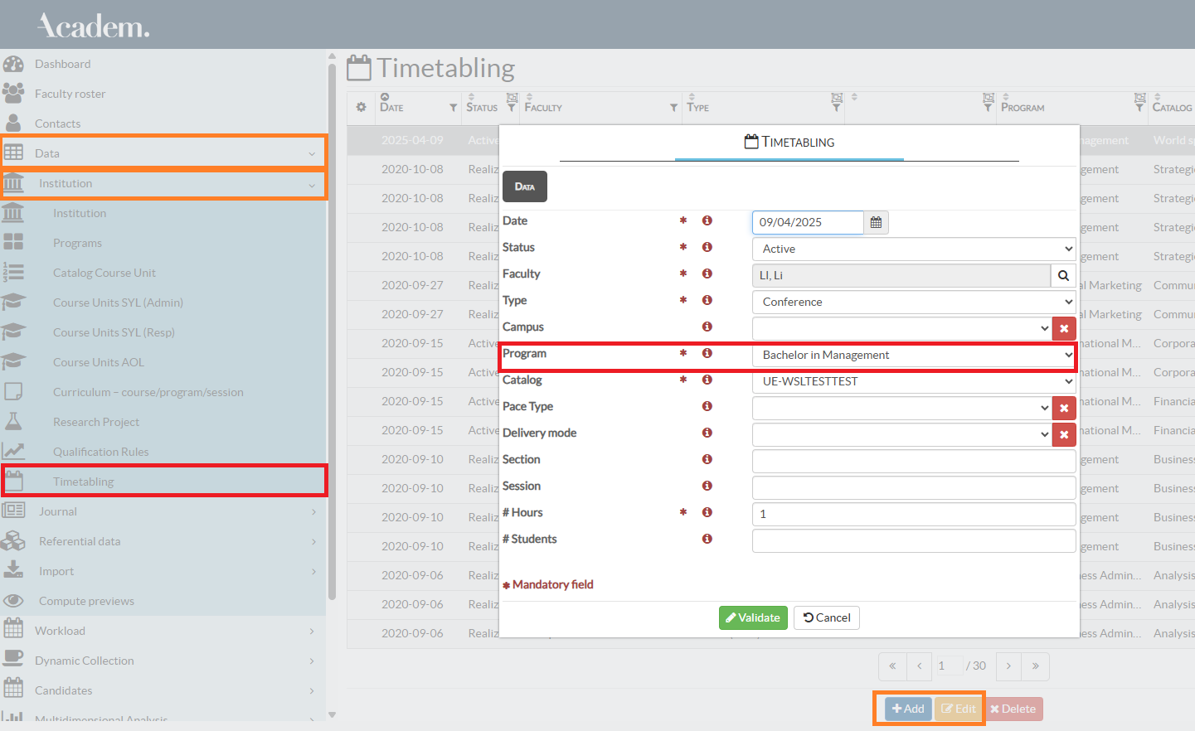Viewport: 1195px width, 731px height.
Task: Go to next page of results
Action: (1008, 666)
